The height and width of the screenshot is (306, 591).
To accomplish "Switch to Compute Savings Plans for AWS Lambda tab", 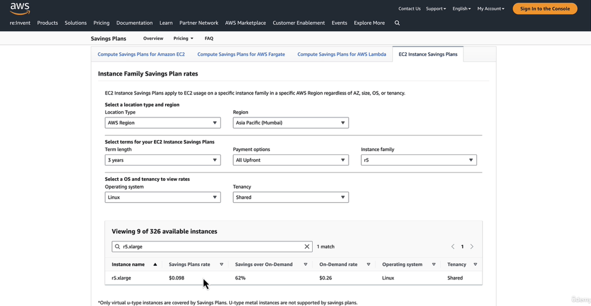I will (342, 54).
